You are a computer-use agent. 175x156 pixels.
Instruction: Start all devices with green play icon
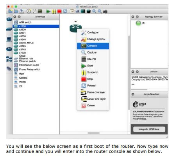[48, 11]
